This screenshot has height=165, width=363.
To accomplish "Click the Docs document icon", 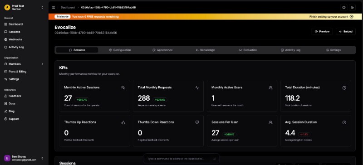I will tap(6, 104).
